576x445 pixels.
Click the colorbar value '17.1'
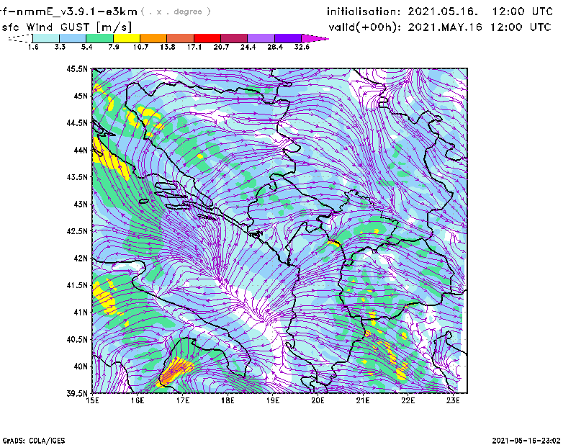194,47
